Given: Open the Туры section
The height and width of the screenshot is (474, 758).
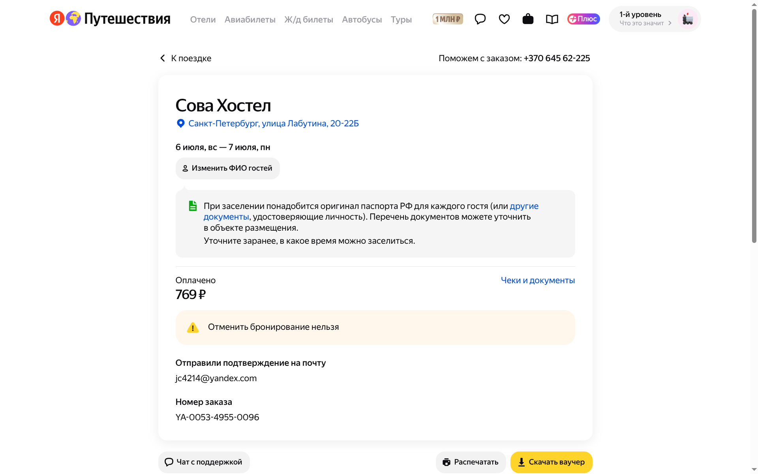Looking at the screenshot, I should [x=401, y=19].
